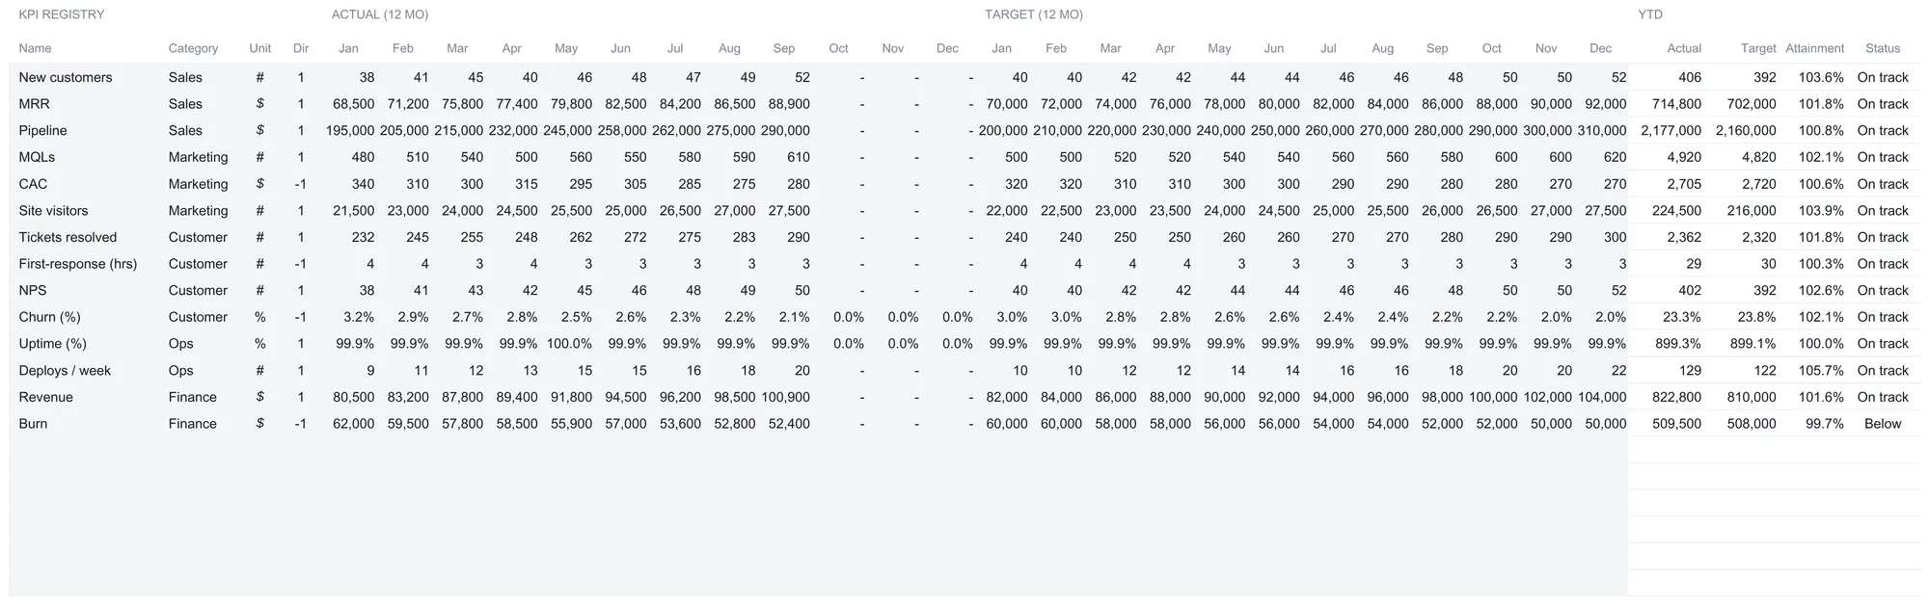Click Site visitors YTD actual 224,500
The height and width of the screenshot is (606, 1929).
(x=1676, y=210)
